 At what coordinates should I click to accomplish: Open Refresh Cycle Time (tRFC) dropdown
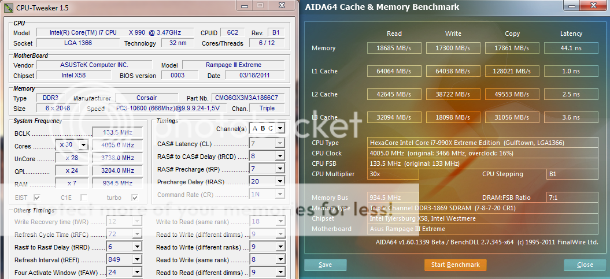click(x=137, y=235)
